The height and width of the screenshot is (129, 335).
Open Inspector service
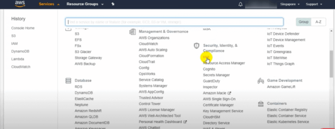(210, 87)
